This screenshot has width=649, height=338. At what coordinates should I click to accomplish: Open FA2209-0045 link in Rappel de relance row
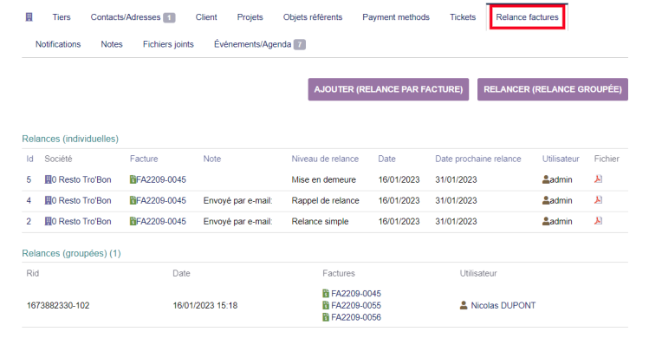pyautogui.click(x=161, y=200)
